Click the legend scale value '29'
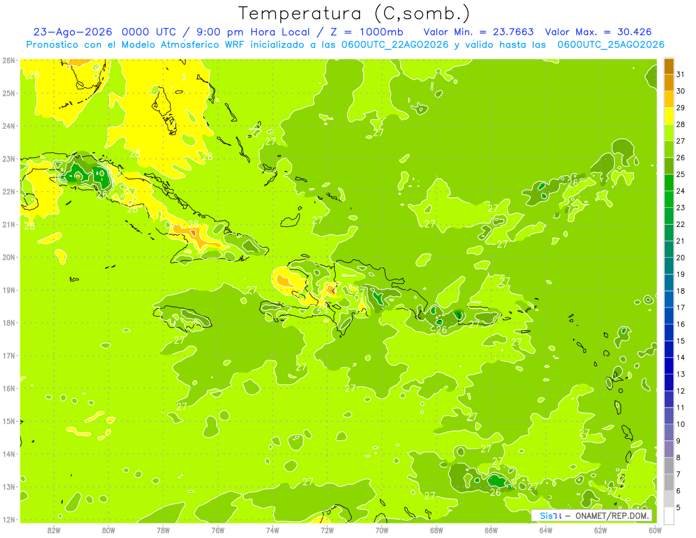The width and height of the screenshot is (696, 538). coord(681,108)
